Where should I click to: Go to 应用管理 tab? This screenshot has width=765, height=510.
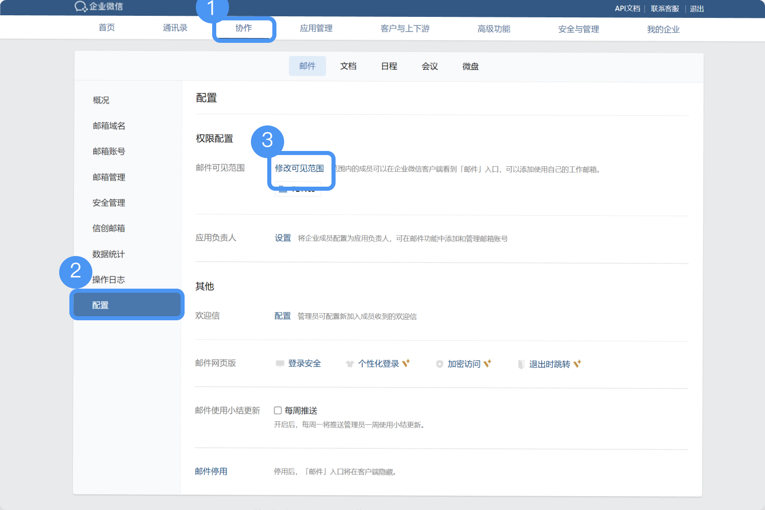click(316, 28)
